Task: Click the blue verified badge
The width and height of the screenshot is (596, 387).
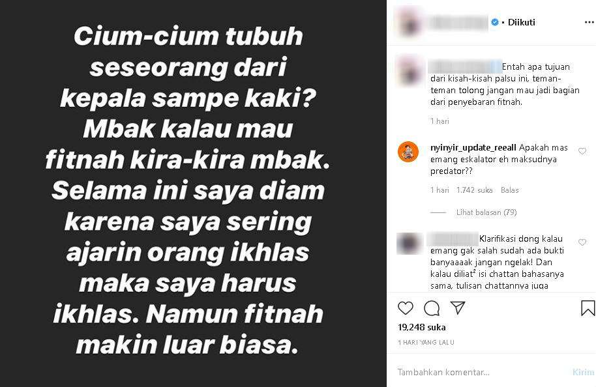Action: click(x=495, y=22)
